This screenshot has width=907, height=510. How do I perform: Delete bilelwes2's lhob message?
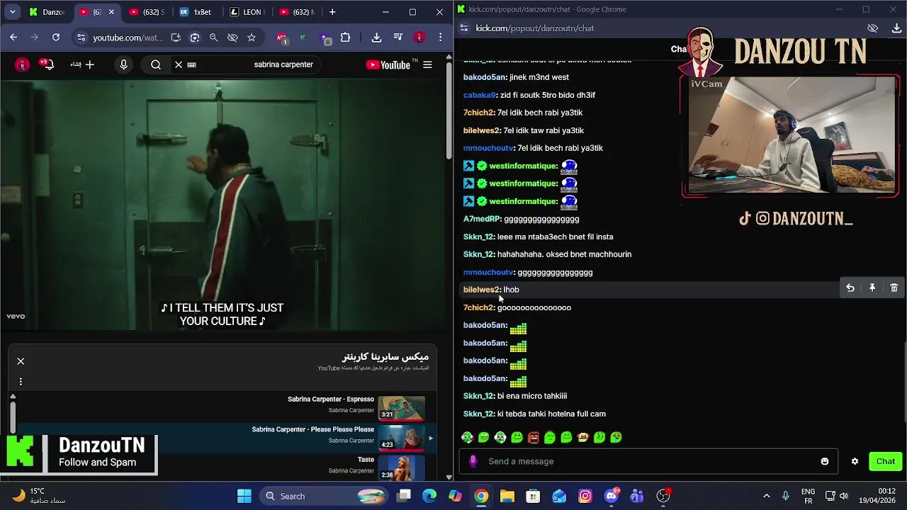(x=894, y=288)
